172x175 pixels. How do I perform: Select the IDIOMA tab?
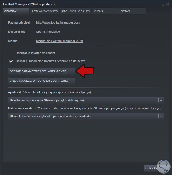coord(105,11)
